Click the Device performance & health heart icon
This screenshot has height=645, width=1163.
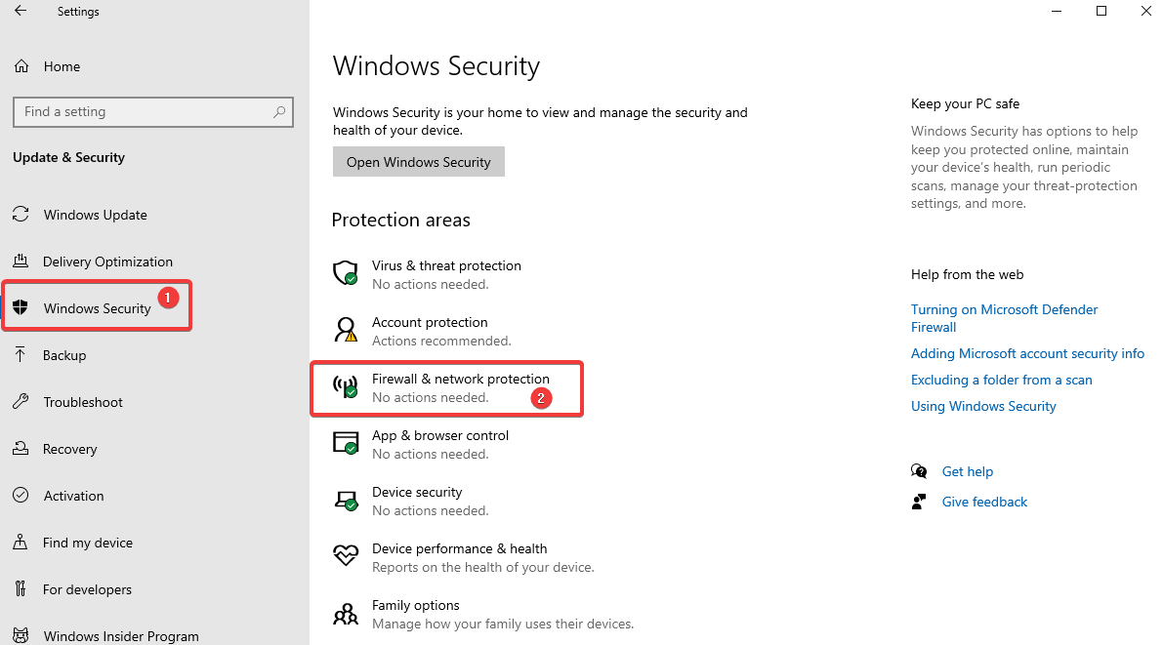click(346, 555)
